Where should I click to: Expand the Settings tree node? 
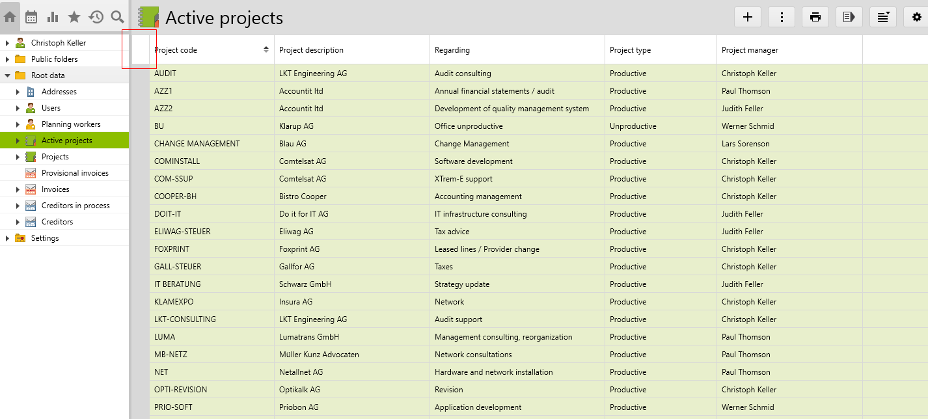point(7,238)
